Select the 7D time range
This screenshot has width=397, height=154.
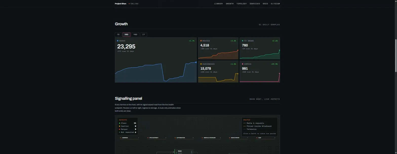[118, 35]
